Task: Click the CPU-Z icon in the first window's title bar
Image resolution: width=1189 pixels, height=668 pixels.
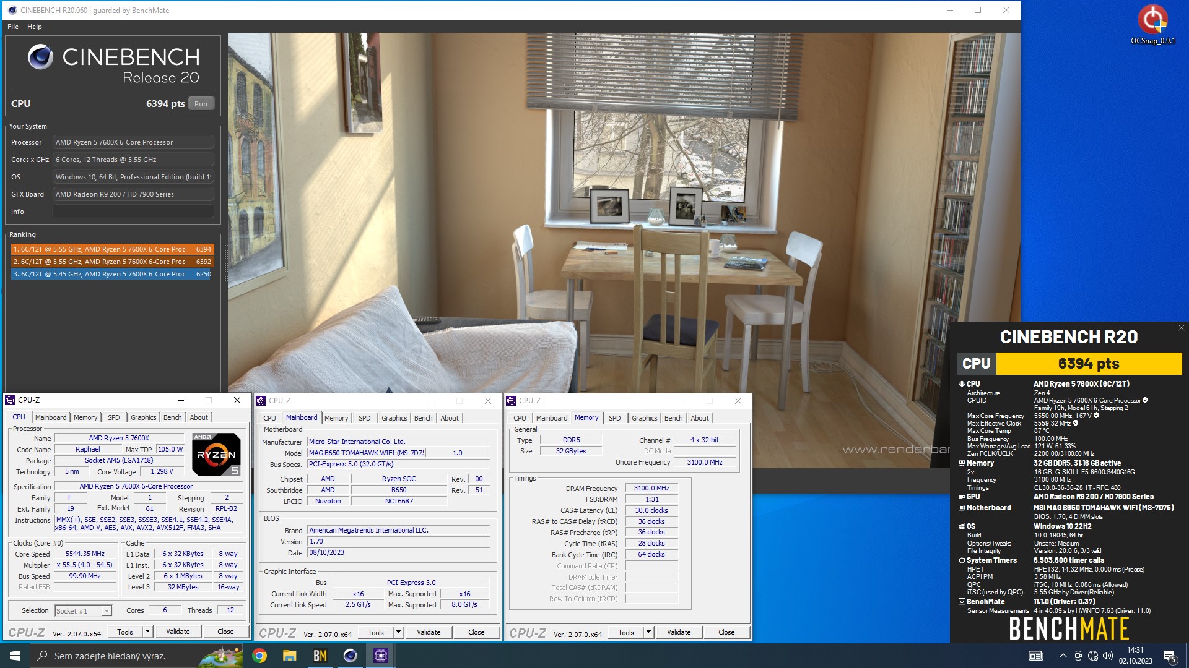Action: tap(11, 400)
